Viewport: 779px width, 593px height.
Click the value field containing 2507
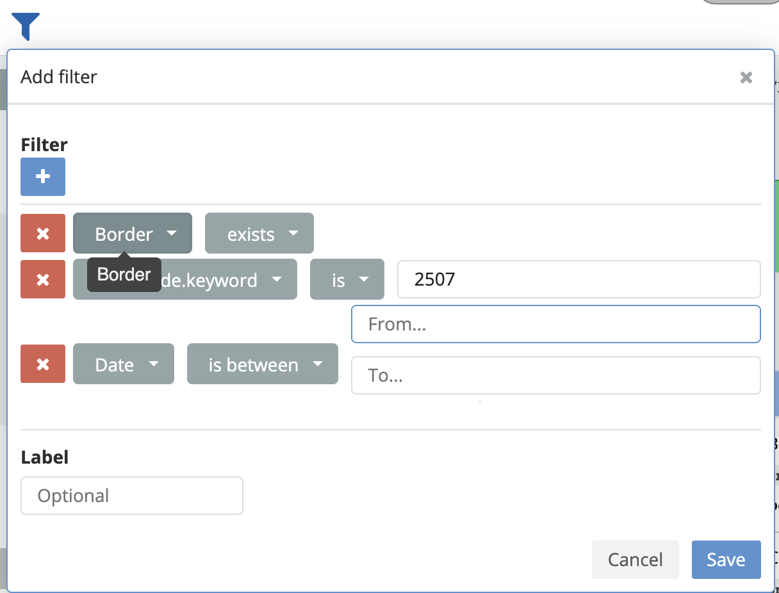(x=578, y=279)
